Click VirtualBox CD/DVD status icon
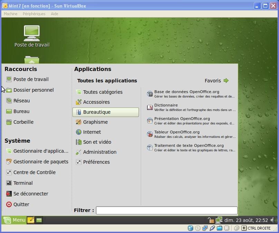Image resolution: width=279 pixels, height=233 pixels. click(x=198, y=228)
